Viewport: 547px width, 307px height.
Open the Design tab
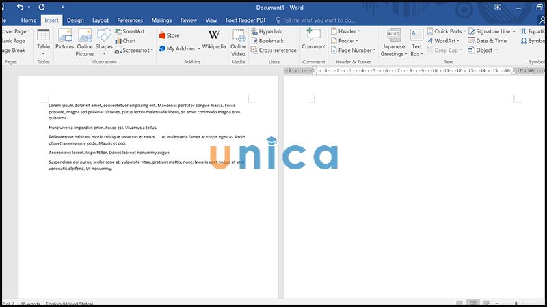tap(75, 20)
